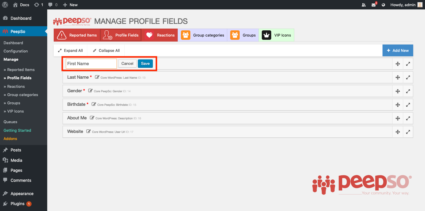Image resolution: width=425 pixels, height=211 pixels.
Task: Go to » VIP Icons in sidebar
Action: tap(14, 111)
